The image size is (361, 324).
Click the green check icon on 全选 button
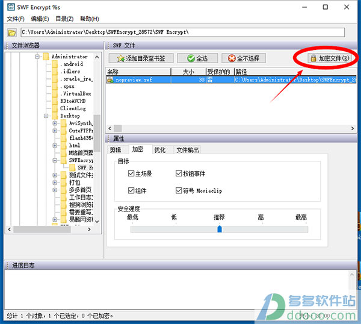click(x=191, y=58)
